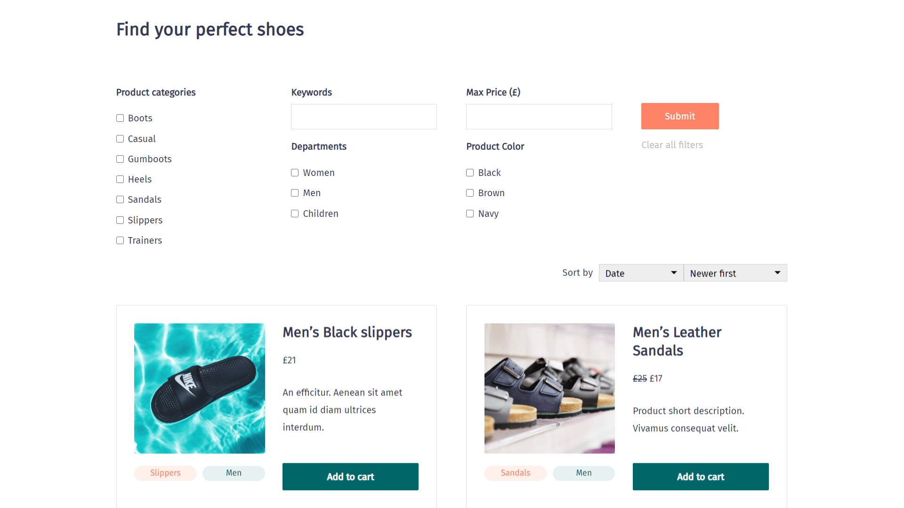This screenshot has height=508, width=904.
Task: Select the Heels product category
Action: click(120, 179)
